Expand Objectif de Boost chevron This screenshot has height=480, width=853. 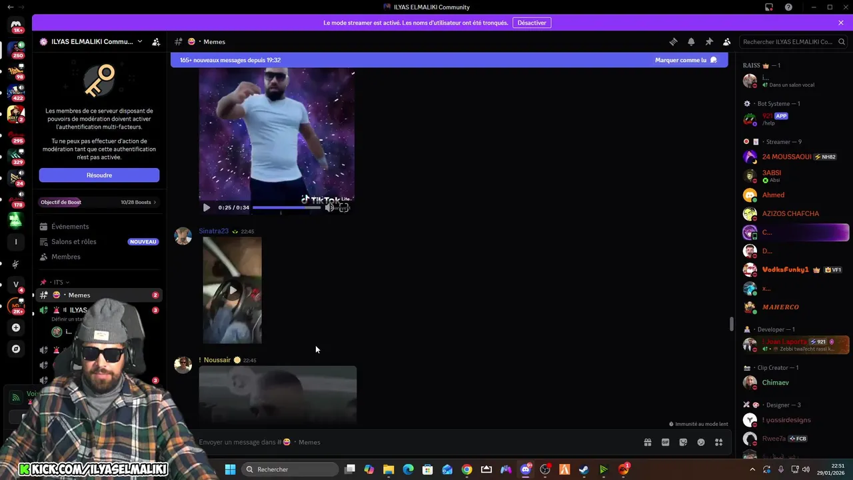point(155,202)
